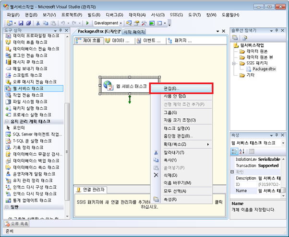Pin the Toolbox panel with auto-hide pin
This screenshot has width=289, height=237.
(x=60, y=30)
